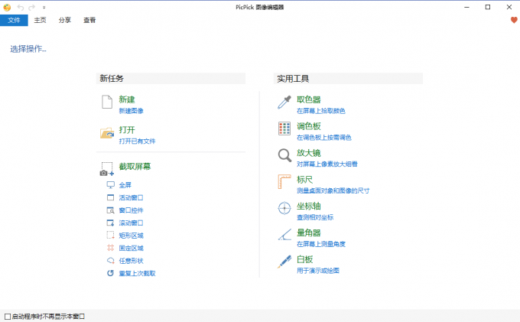Click 在屏幕上测量角度 description text
Viewport: 520px width, 322px height.
[321, 244]
